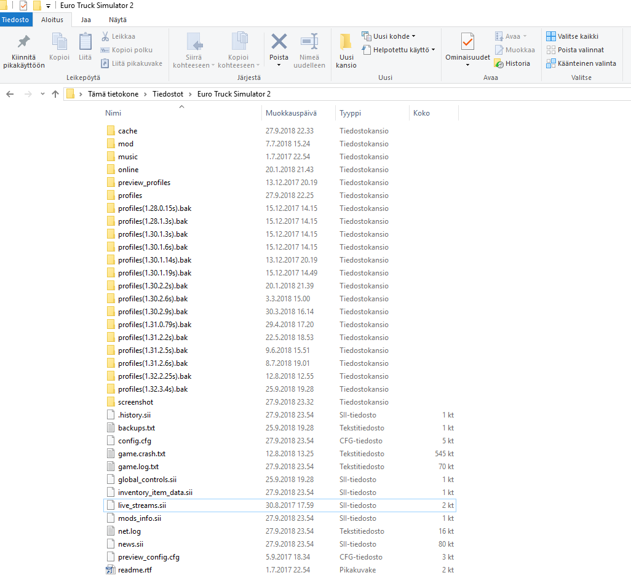Select the screenshot folder
Viewport: 631px width, 578px height.
[280, 402]
